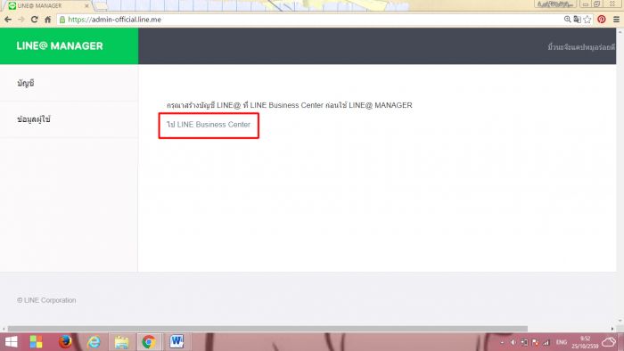Open the Chrome hamburger menu
Screen dimensions: 624x351
[x=616, y=19]
